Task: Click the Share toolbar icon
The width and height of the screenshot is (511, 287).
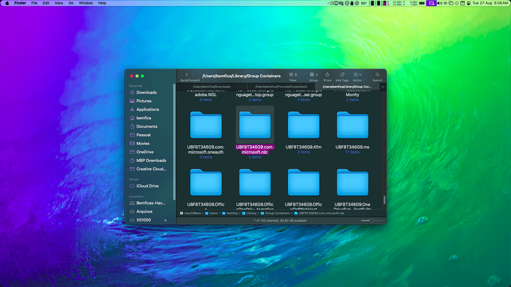Action: coord(327,75)
